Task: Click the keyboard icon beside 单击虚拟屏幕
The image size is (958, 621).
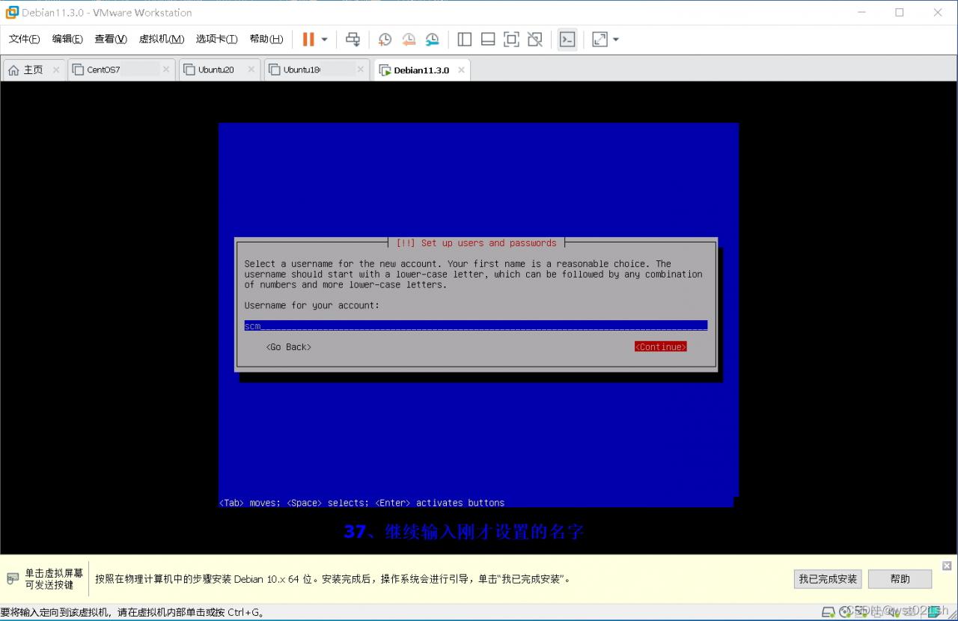Action: (13, 578)
